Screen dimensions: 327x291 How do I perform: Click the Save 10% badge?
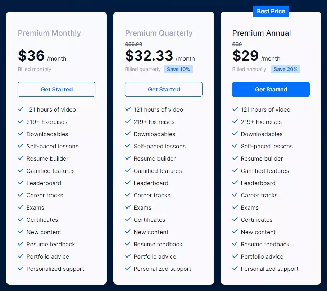tap(178, 69)
